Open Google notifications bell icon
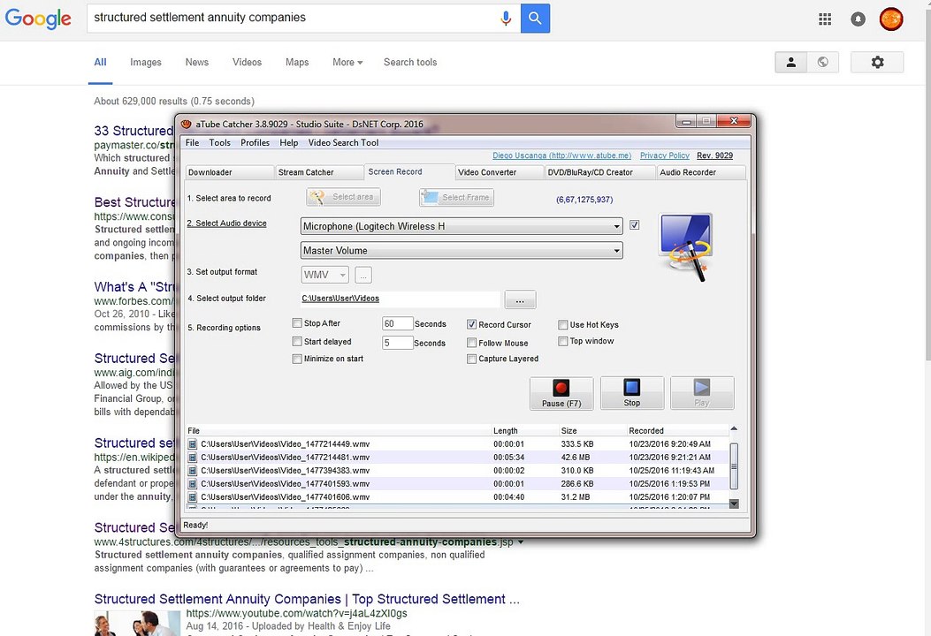The height and width of the screenshot is (636, 931). [x=858, y=19]
